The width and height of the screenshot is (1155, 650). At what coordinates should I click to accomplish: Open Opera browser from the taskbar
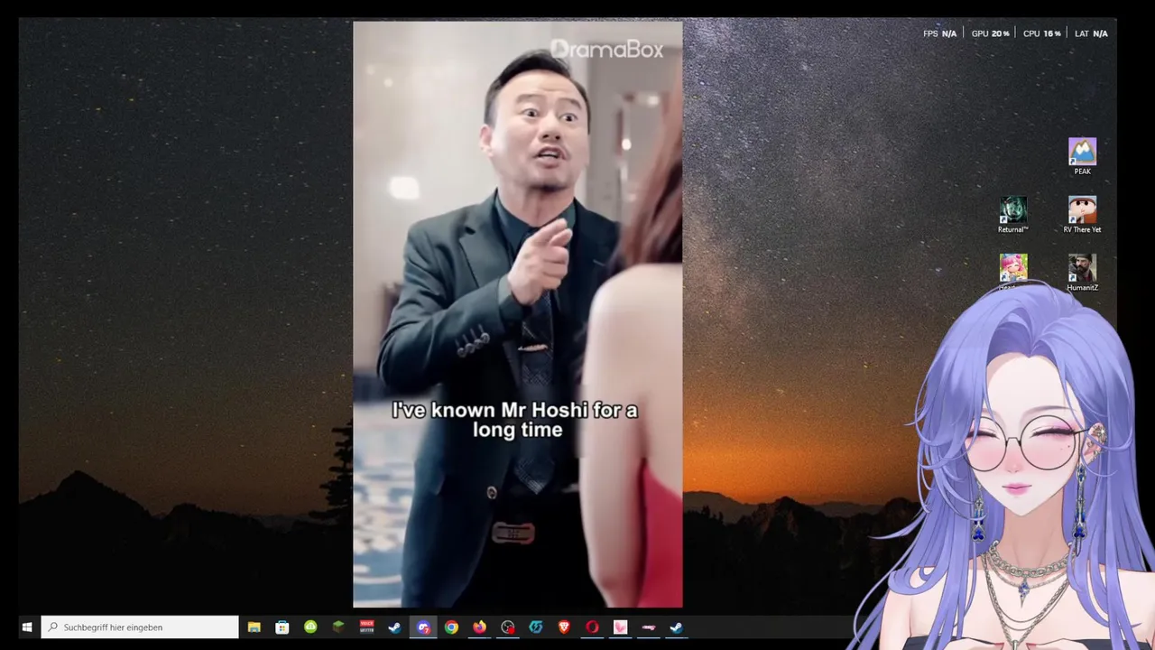pos(592,627)
